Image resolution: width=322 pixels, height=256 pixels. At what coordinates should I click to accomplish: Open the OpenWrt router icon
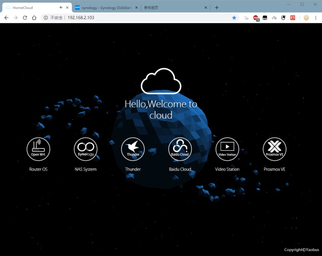[38, 149]
